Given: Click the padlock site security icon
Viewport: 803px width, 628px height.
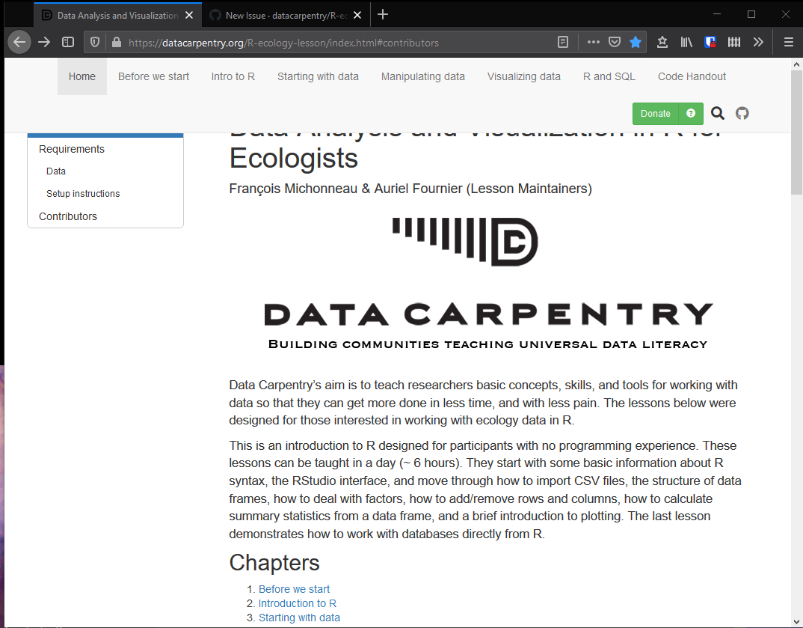Looking at the screenshot, I should point(116,43).
